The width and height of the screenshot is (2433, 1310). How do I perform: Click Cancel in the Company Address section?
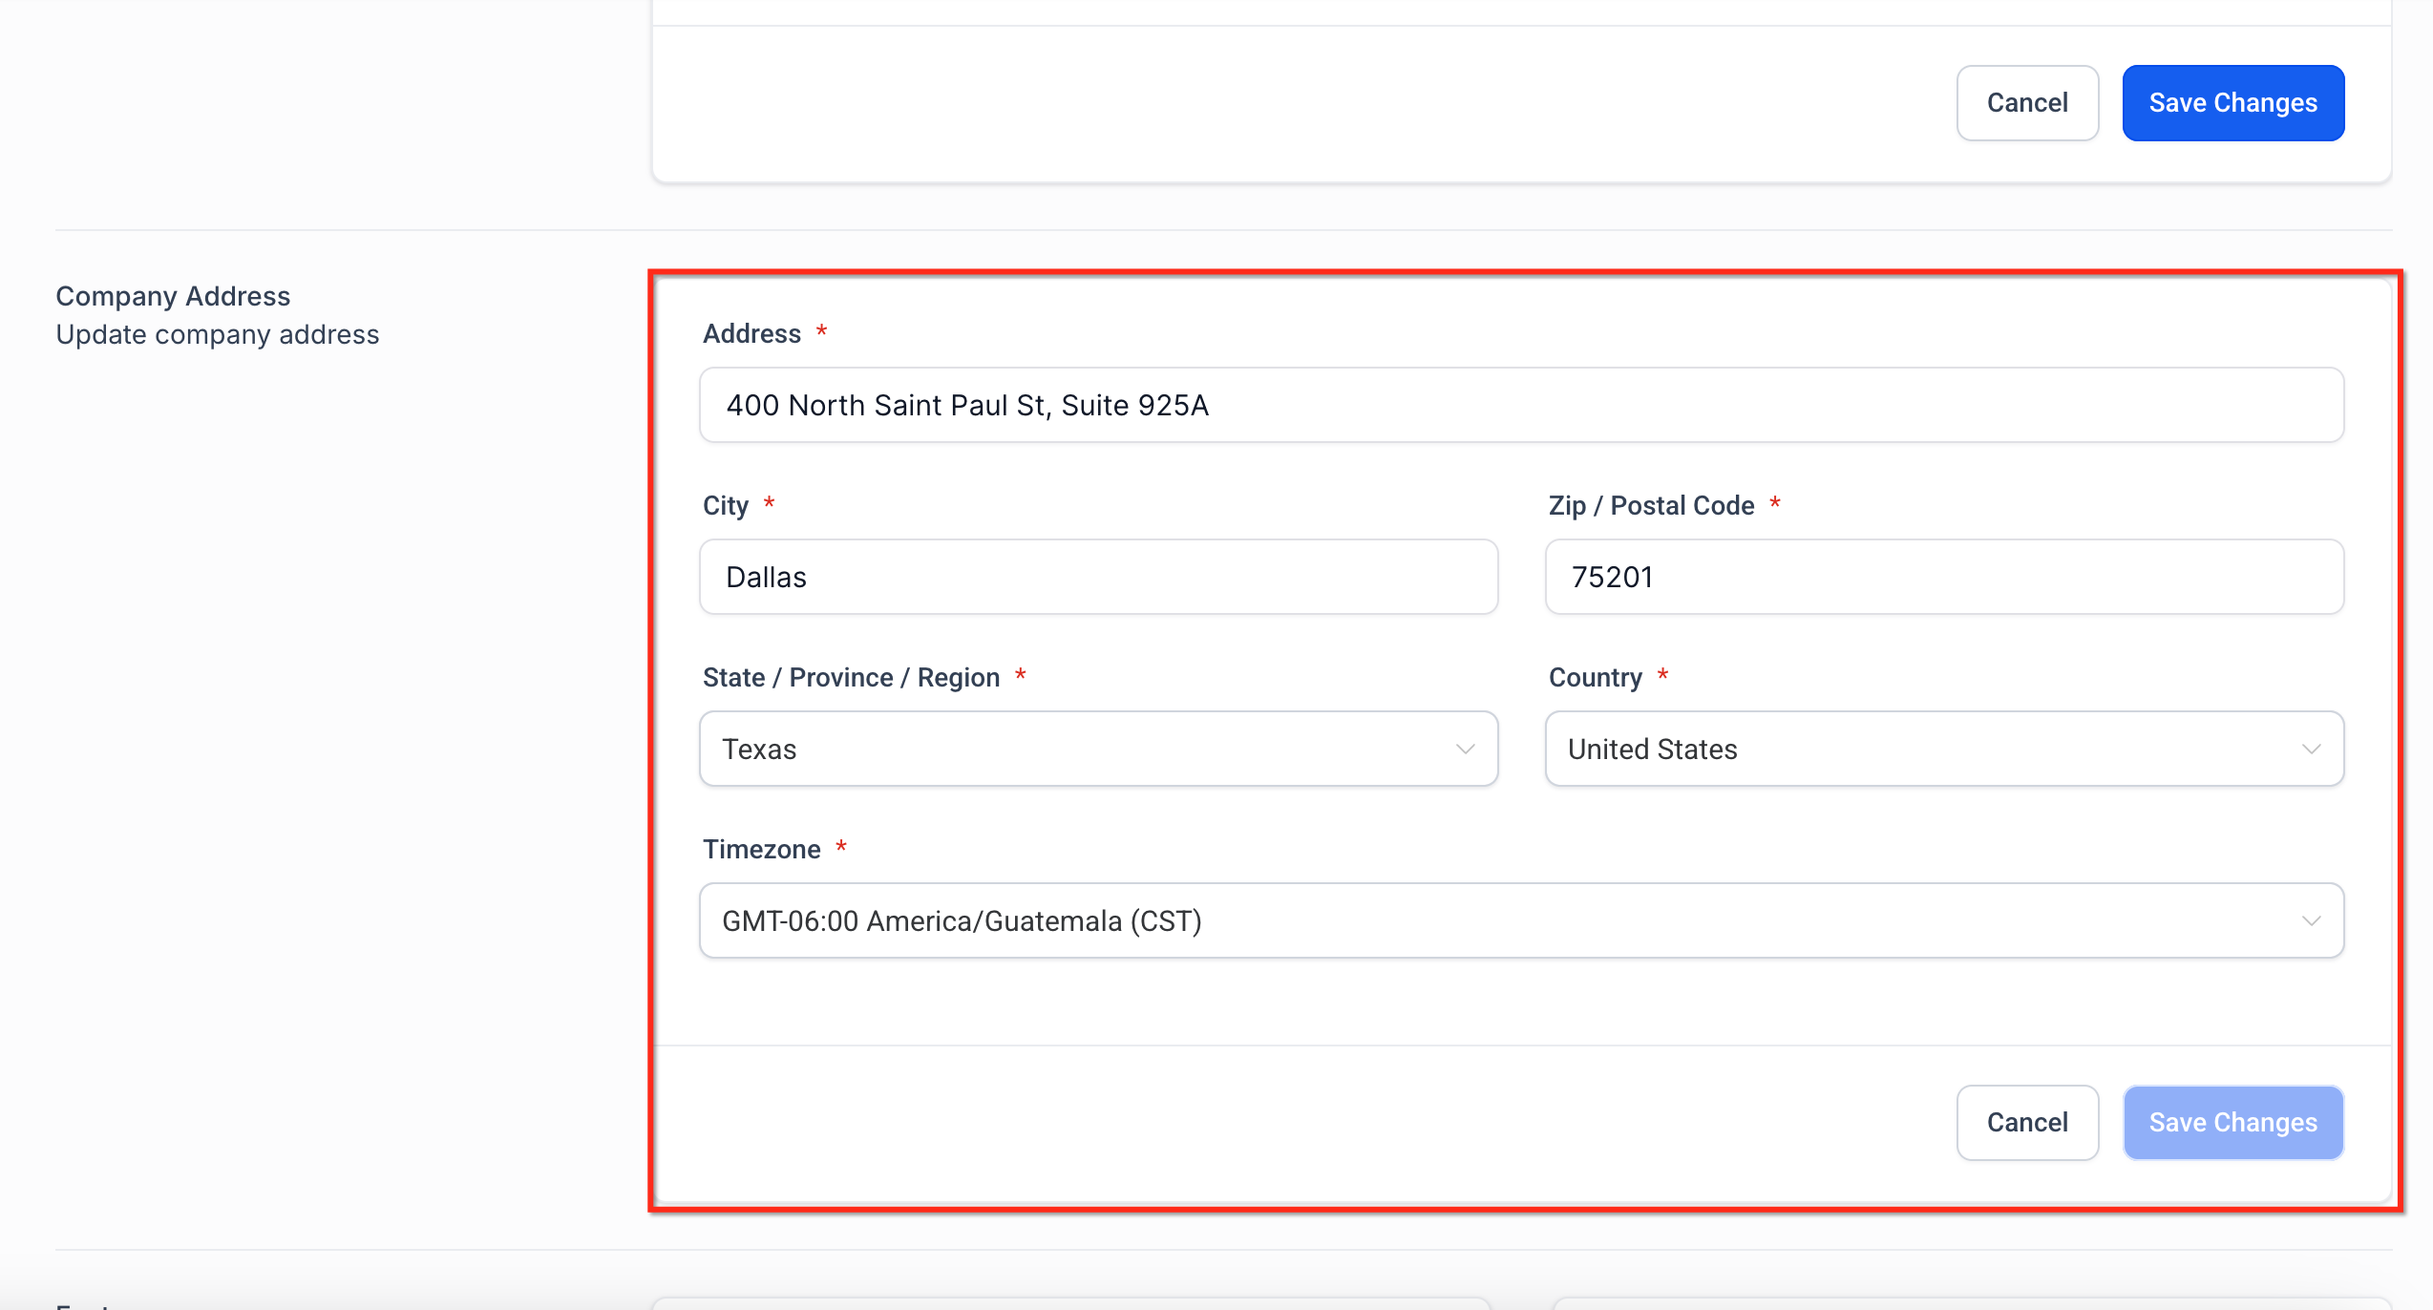pyautogui.click(x=2026, y=1122)
